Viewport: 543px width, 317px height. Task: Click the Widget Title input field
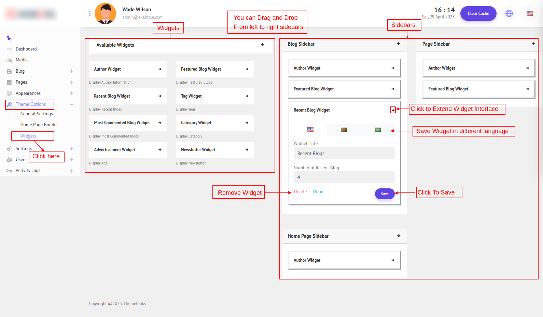pos(344,154)
